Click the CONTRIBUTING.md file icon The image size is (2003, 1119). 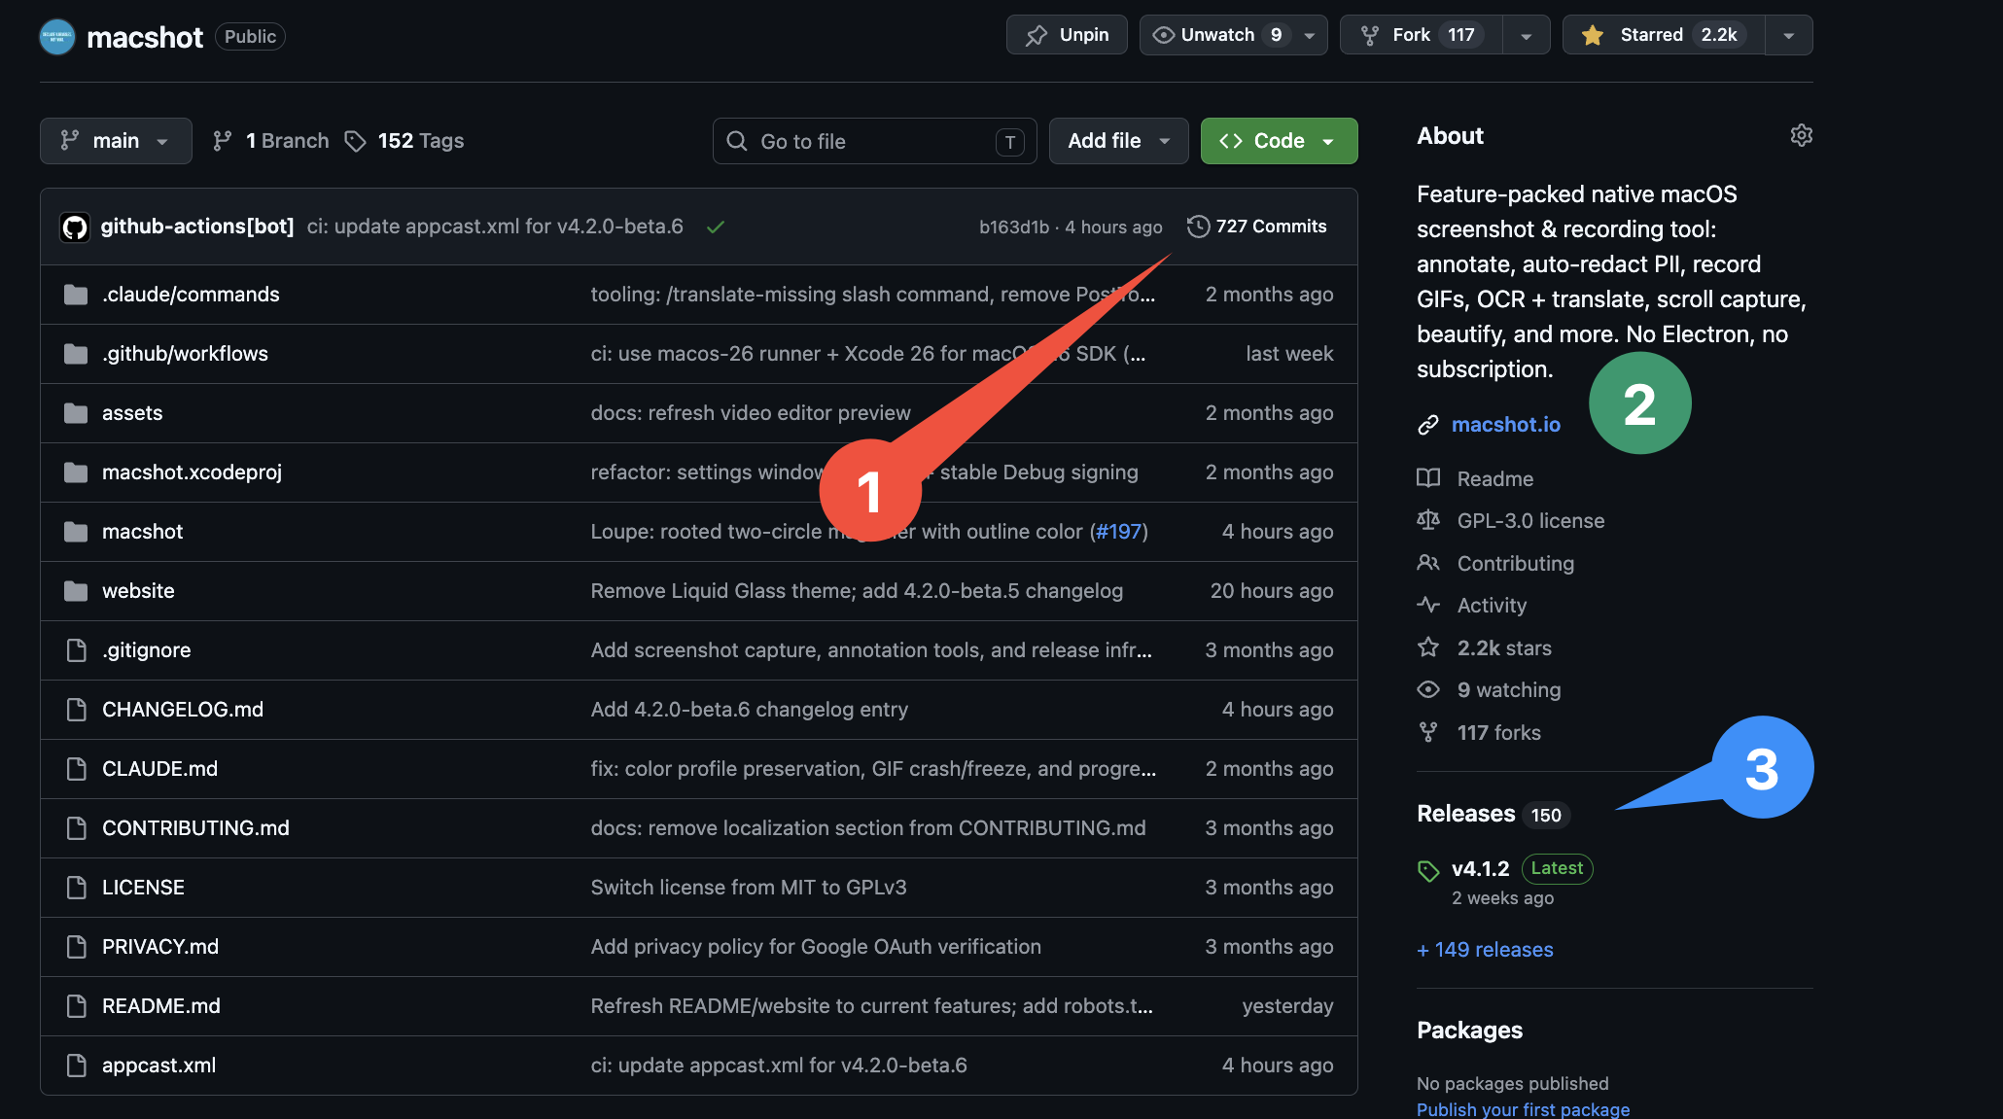click(x=76, y=828)
